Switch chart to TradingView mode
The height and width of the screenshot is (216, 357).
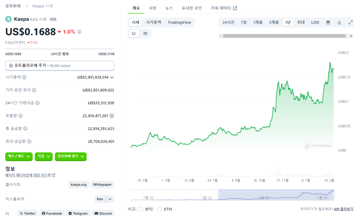[x=179, y=23]
